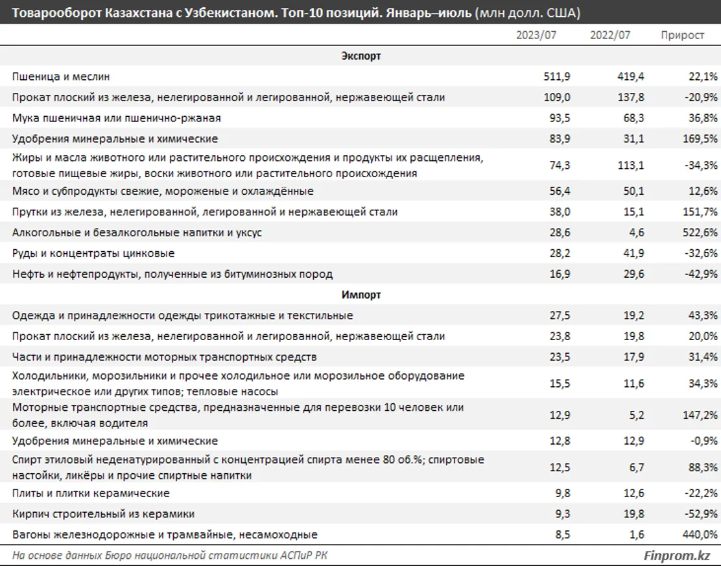Click the Прирост column header
The width and height of the screenshot is (721, 566).
pos(682,35)
